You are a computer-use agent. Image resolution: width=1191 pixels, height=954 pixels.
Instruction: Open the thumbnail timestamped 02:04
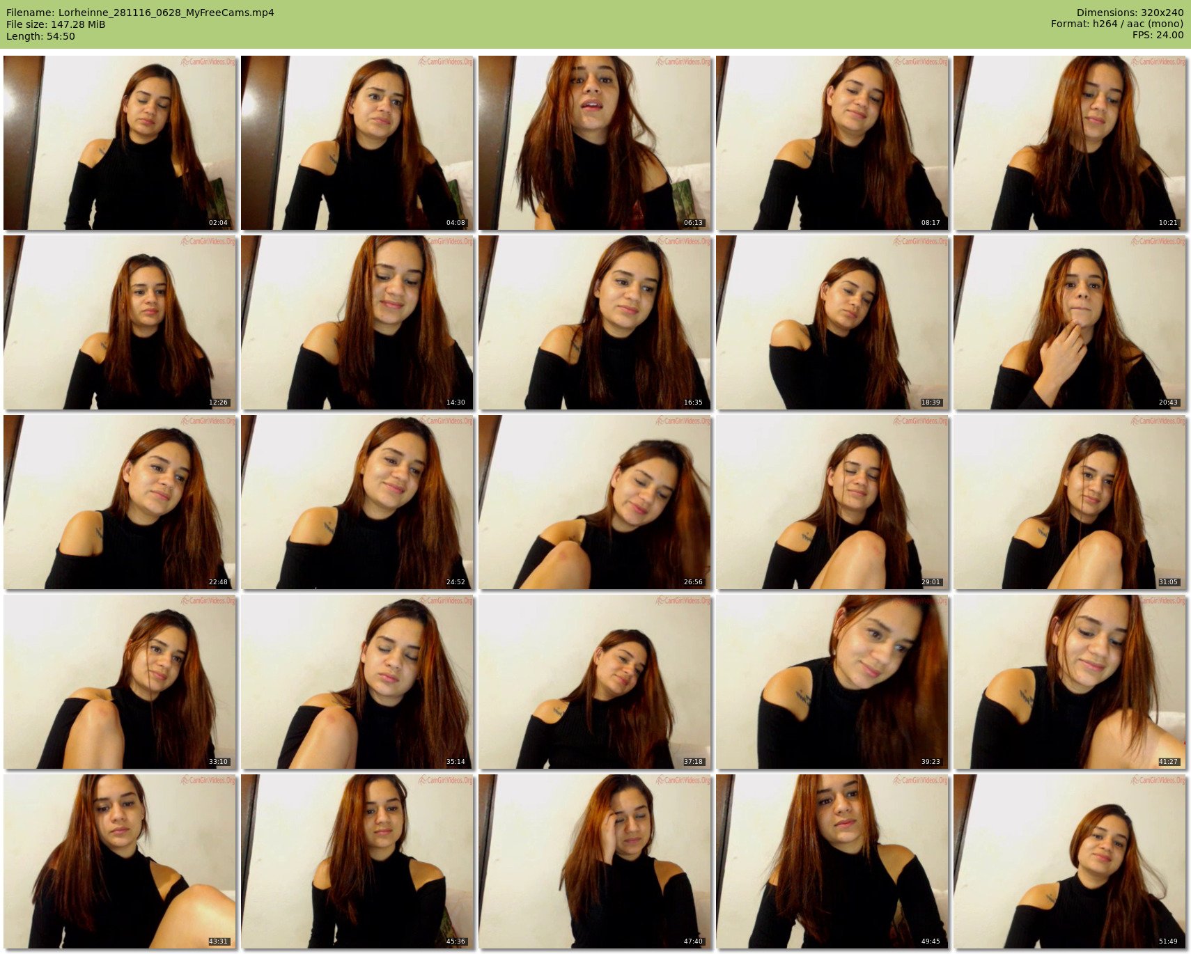click(x=120, y=143)
